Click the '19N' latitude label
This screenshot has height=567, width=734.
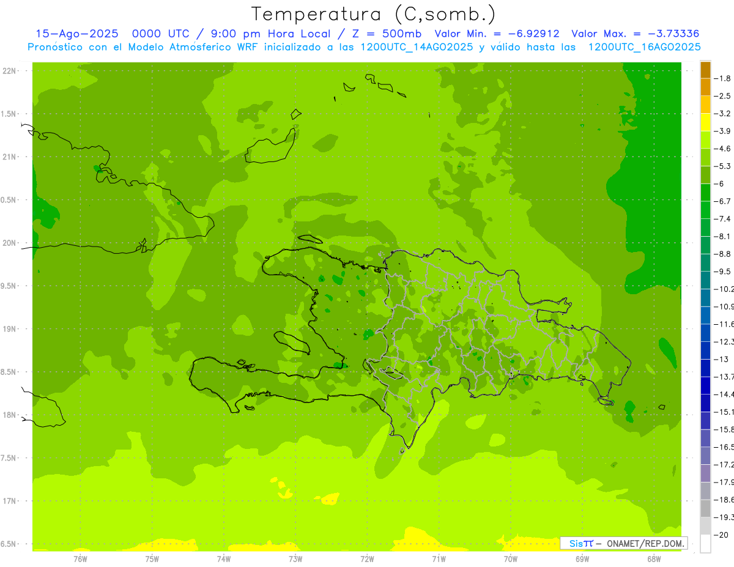point(10,329)
